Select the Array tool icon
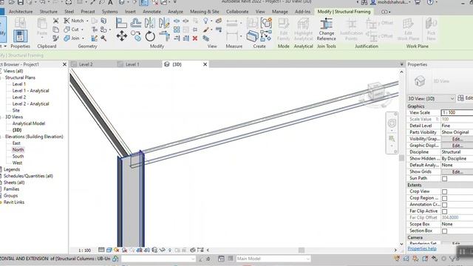Screen dimensions: 473x266 point(177,30)
